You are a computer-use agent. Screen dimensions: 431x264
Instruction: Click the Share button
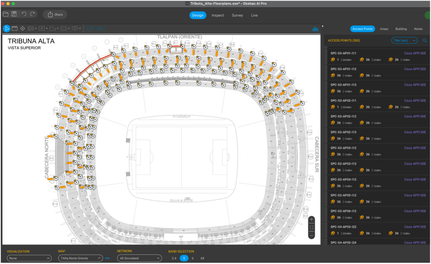click(x=55, y=14)
